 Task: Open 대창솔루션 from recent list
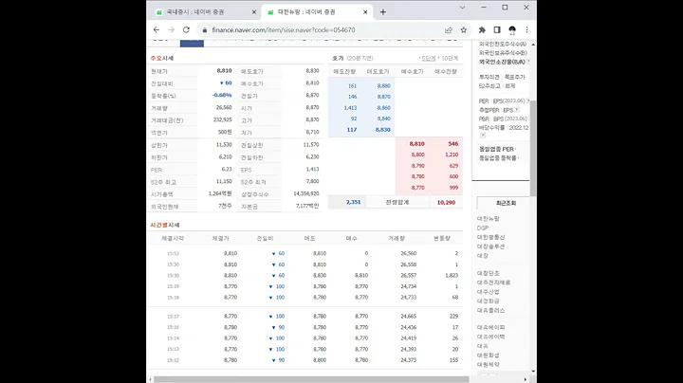tap(491, 246)
